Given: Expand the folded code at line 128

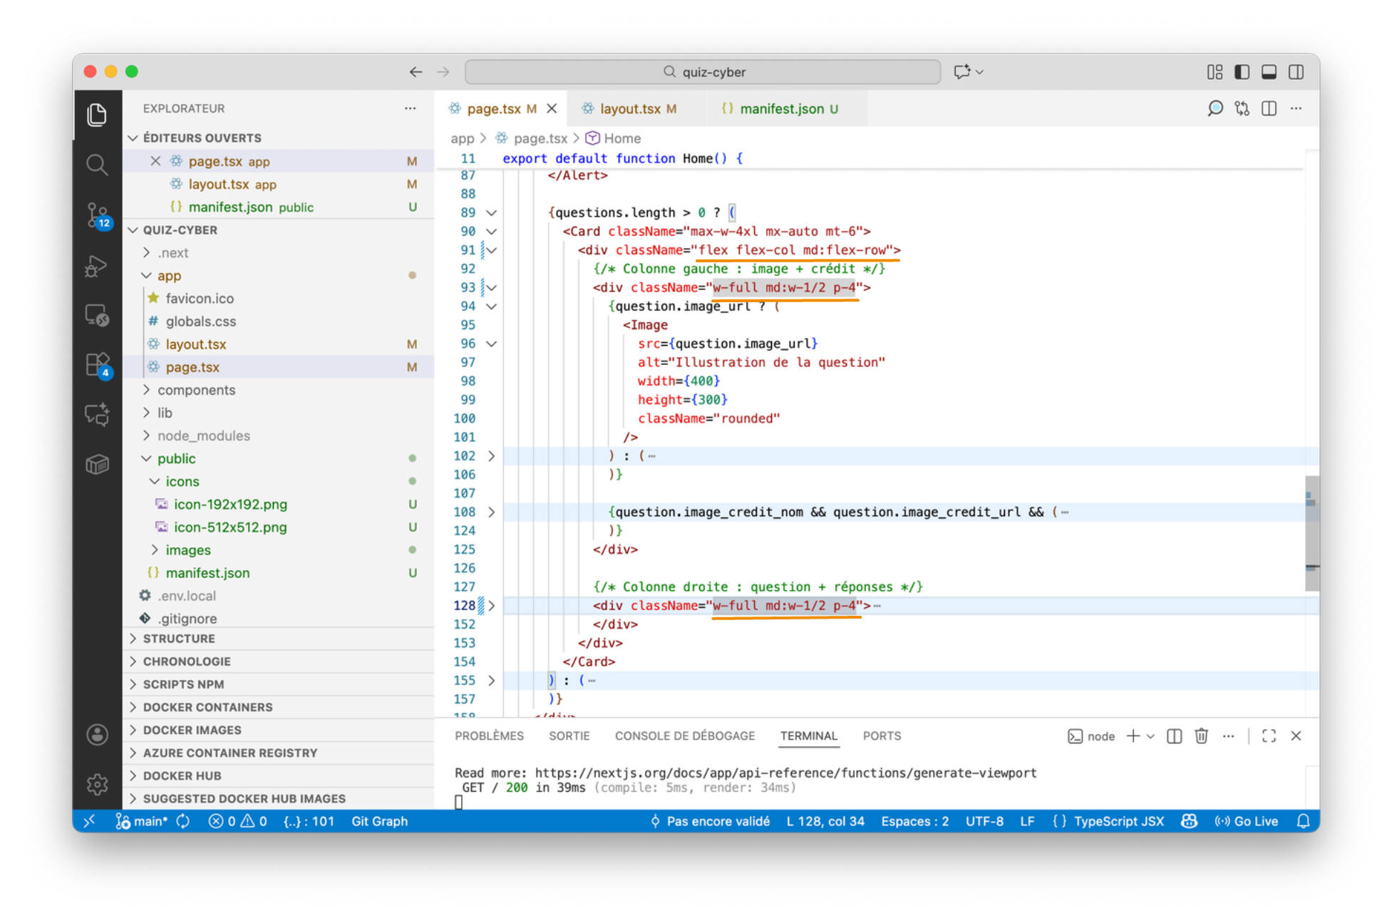Looking at the screenshot, I should pos(492,606).
